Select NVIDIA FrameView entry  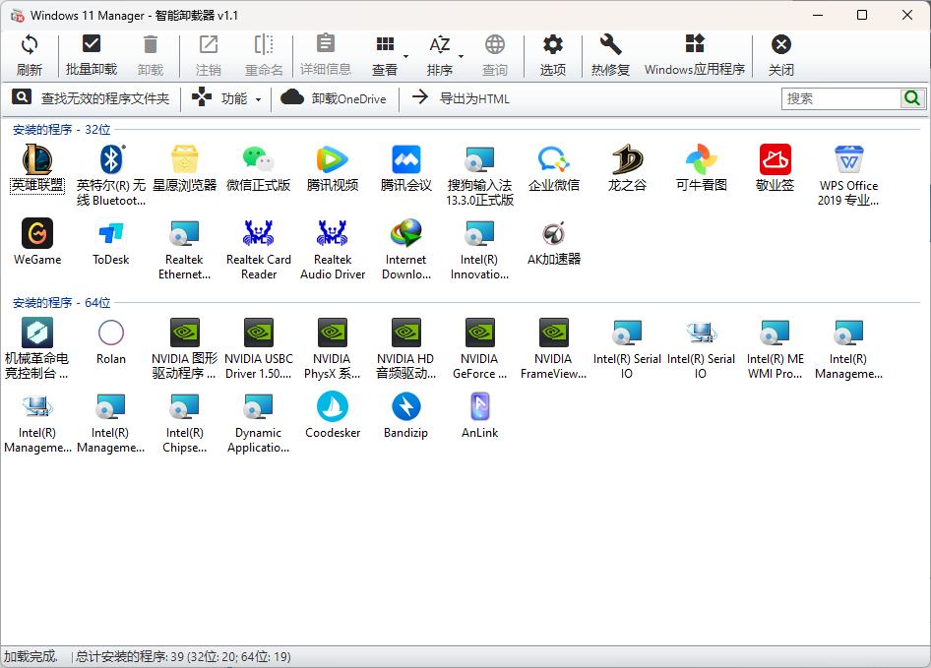(x=553, y=348)
